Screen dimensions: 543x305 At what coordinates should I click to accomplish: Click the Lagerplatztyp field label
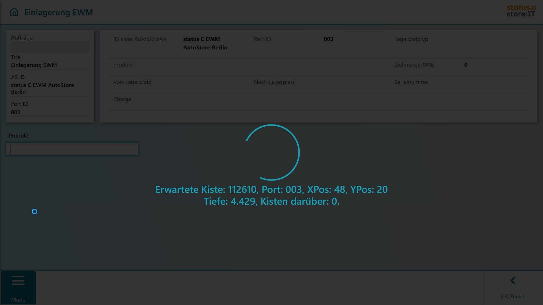[411, 39]
